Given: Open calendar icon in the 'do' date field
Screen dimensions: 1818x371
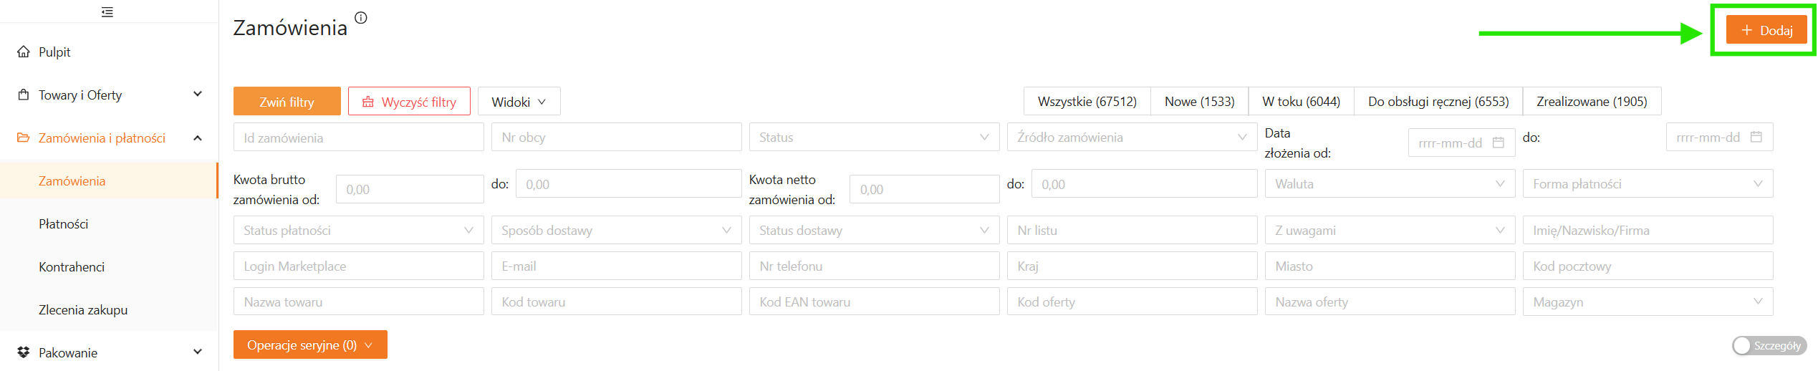Looking at the screenshot, I should 1756,137.
